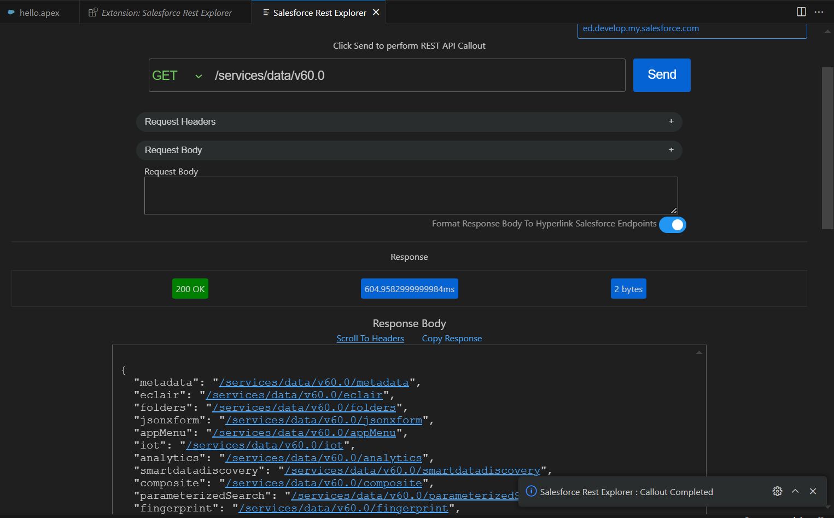Open the iot endpoint link
Screen dimensions: 834x518
[x=265, y=445]
